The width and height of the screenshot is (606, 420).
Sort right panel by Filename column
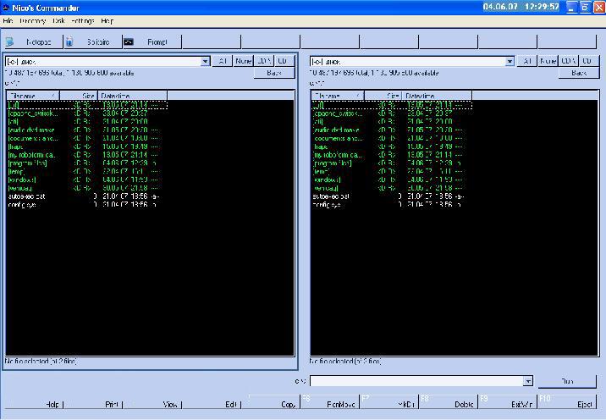338,96
